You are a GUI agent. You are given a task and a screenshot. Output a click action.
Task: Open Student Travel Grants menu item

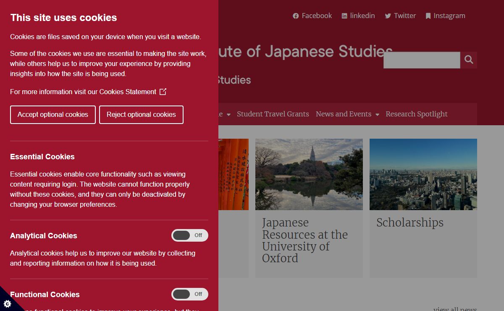point(273,114)
